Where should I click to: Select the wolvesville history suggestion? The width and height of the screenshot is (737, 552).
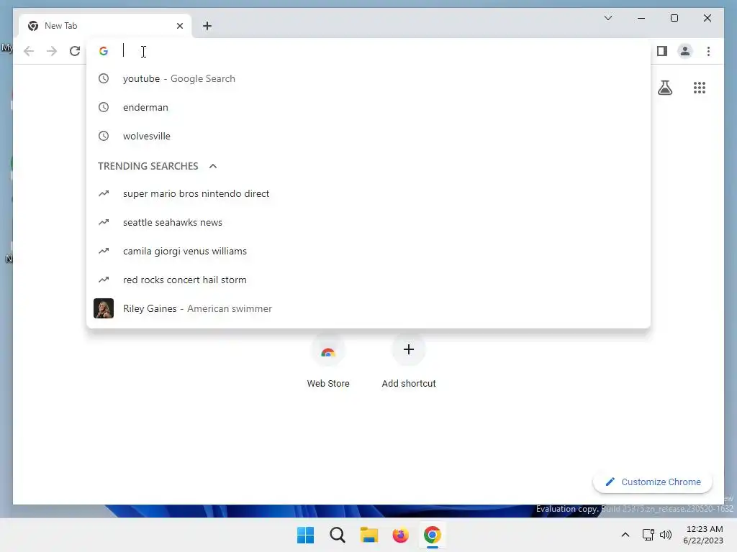point(368,136)
